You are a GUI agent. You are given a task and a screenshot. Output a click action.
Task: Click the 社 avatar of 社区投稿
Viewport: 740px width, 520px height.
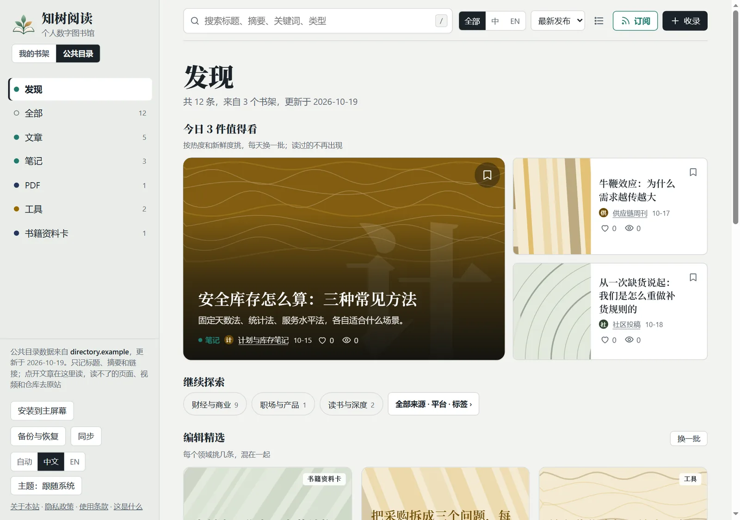pos(604,324)
